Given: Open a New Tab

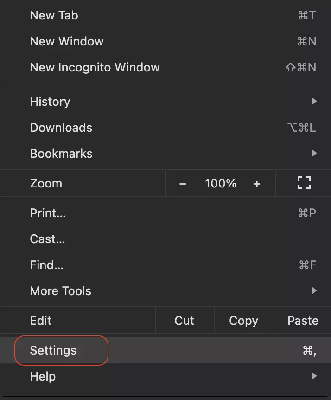Looking at the screenshot, I should pyautogui.click(x=54, y=15).
